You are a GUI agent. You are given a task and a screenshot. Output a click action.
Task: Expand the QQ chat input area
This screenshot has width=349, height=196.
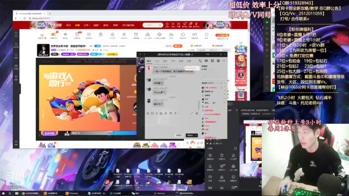192,113
